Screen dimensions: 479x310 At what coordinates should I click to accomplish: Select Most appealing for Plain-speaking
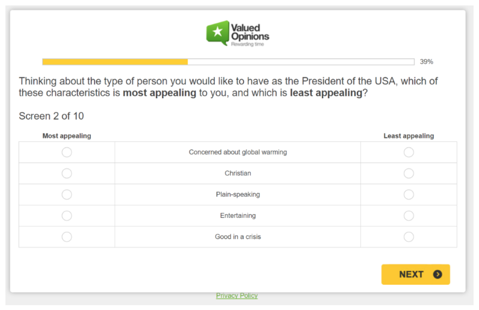(67, 194)
